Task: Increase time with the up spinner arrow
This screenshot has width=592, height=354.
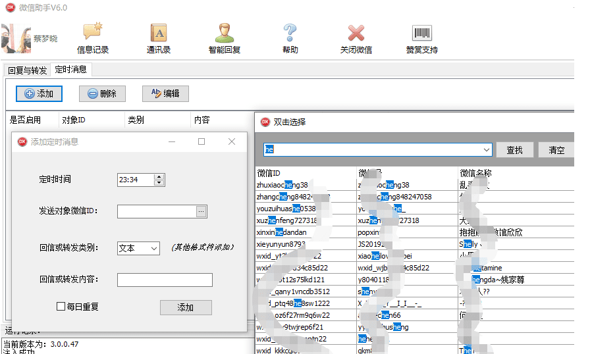Action: 159,176
